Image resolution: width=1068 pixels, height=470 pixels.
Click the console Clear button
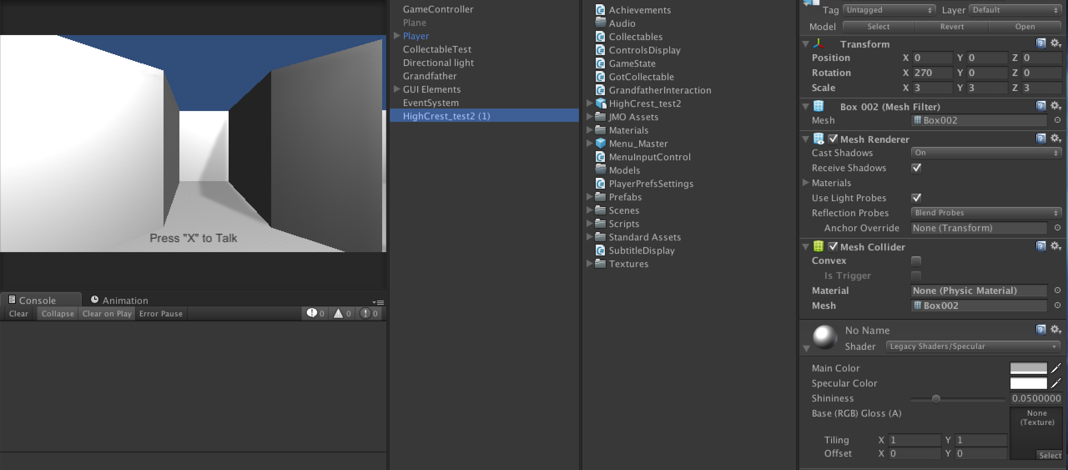pos(19,313)
